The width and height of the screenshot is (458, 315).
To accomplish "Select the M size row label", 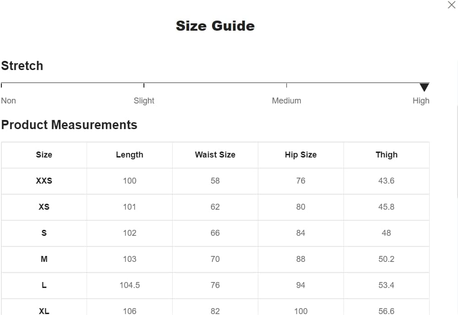I will (44, 259).
